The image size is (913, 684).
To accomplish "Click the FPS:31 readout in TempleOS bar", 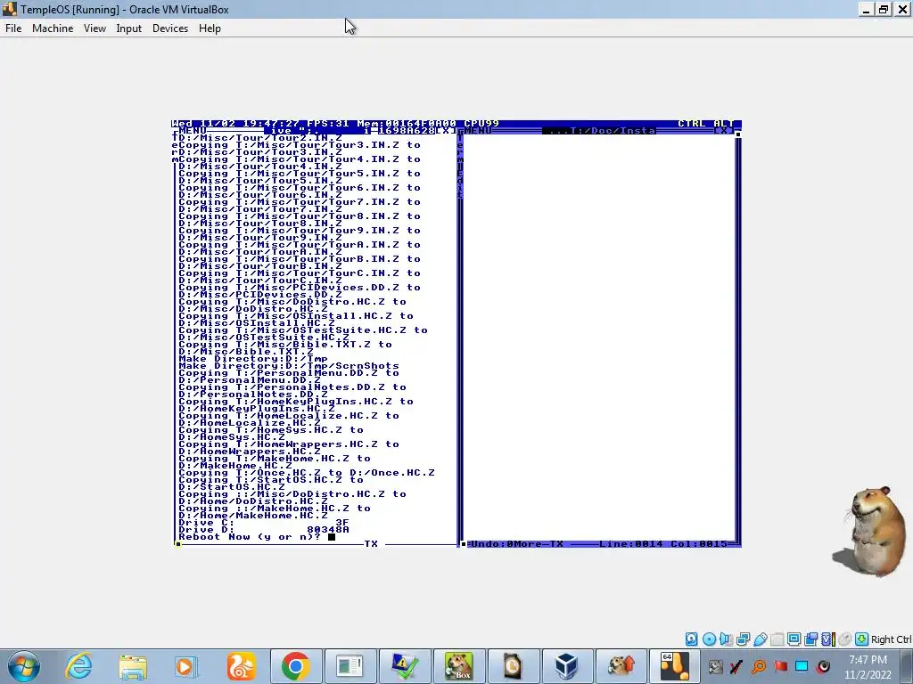I will (328, 123).
